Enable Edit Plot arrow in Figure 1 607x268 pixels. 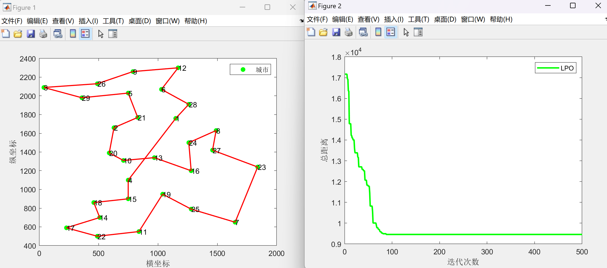coord(101,34)
